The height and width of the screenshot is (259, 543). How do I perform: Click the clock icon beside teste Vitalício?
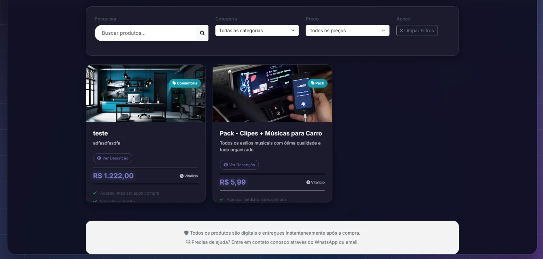pos(182,176)
